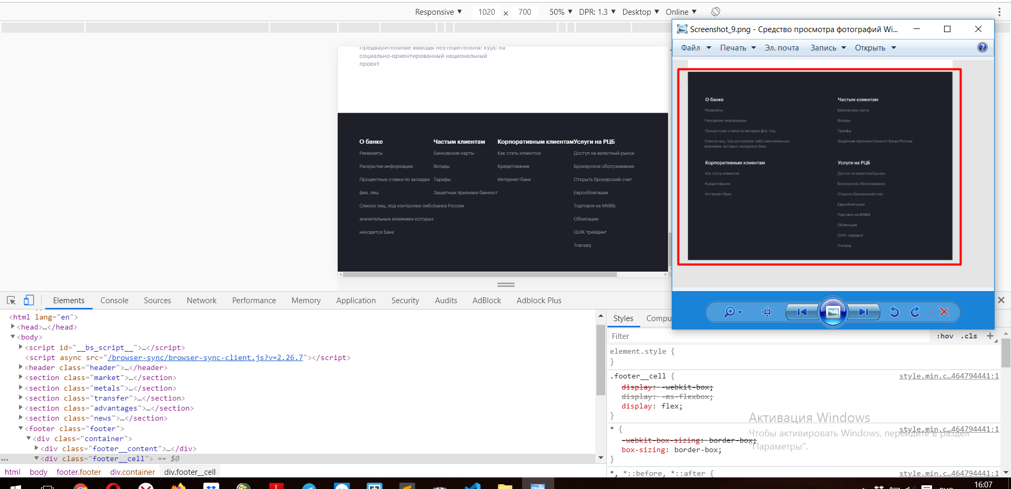The width and height of the screenshot is (1011, 489).
Task: Click the viewport width field showing 1020
Action: [x=487, y=12]
